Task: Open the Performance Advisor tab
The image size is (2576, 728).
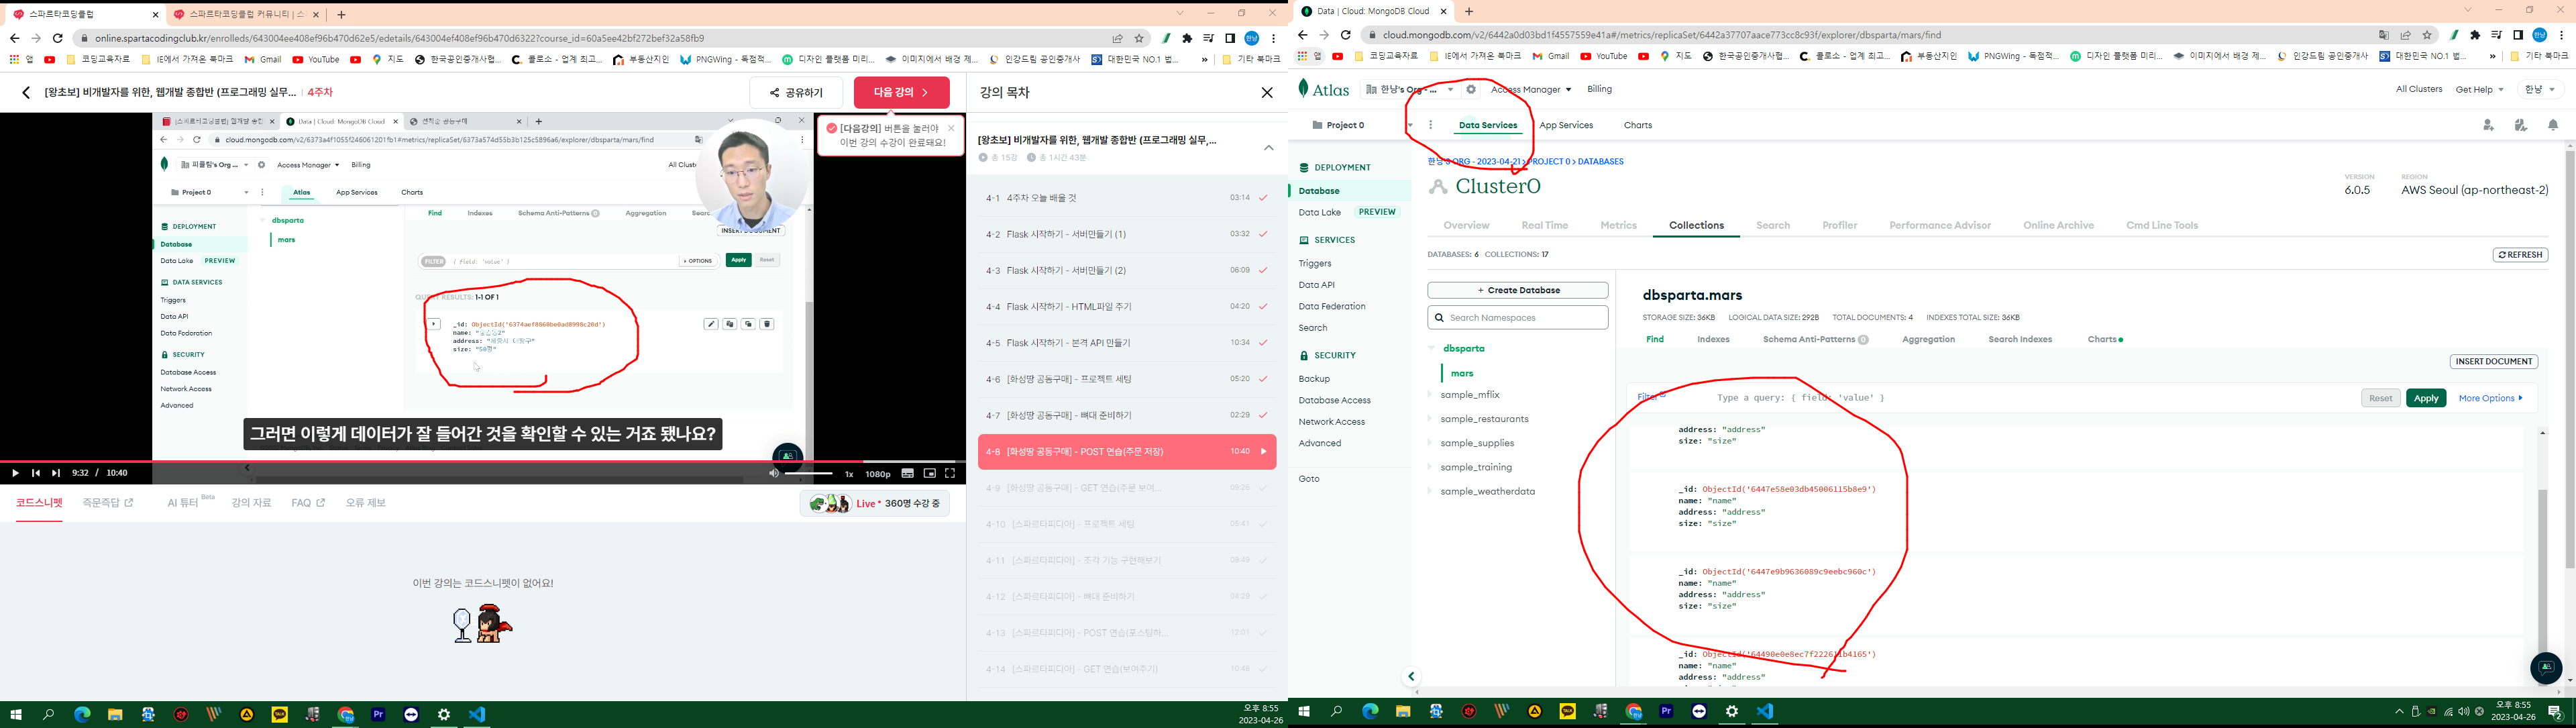Action: [x=1940, y=225]
